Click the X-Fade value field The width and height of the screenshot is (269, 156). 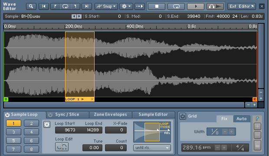tap(116, 130)
